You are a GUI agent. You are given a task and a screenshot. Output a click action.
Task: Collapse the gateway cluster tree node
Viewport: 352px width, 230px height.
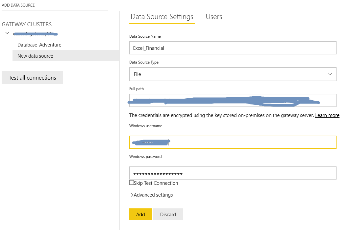click(7, 33)
